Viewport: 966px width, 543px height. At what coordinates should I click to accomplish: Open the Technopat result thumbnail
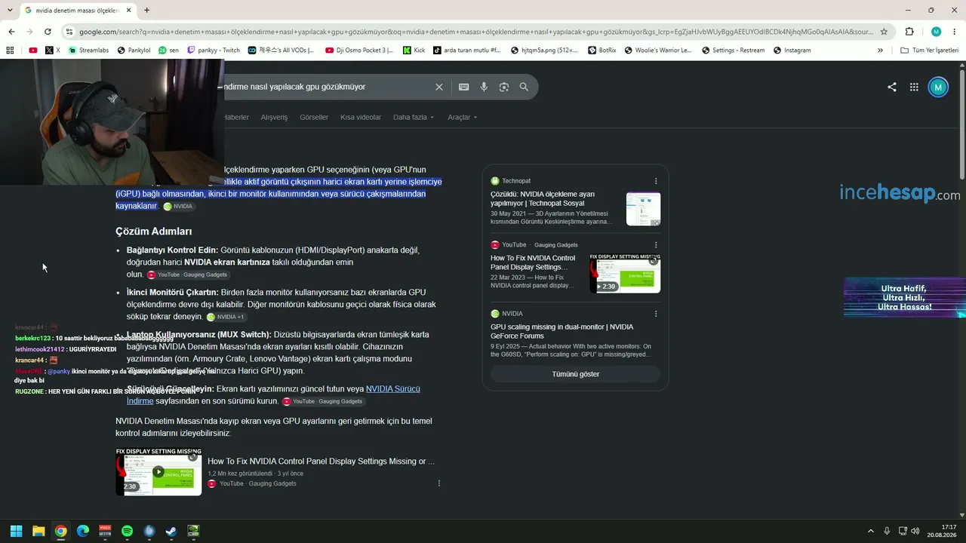tap(643, 209)
